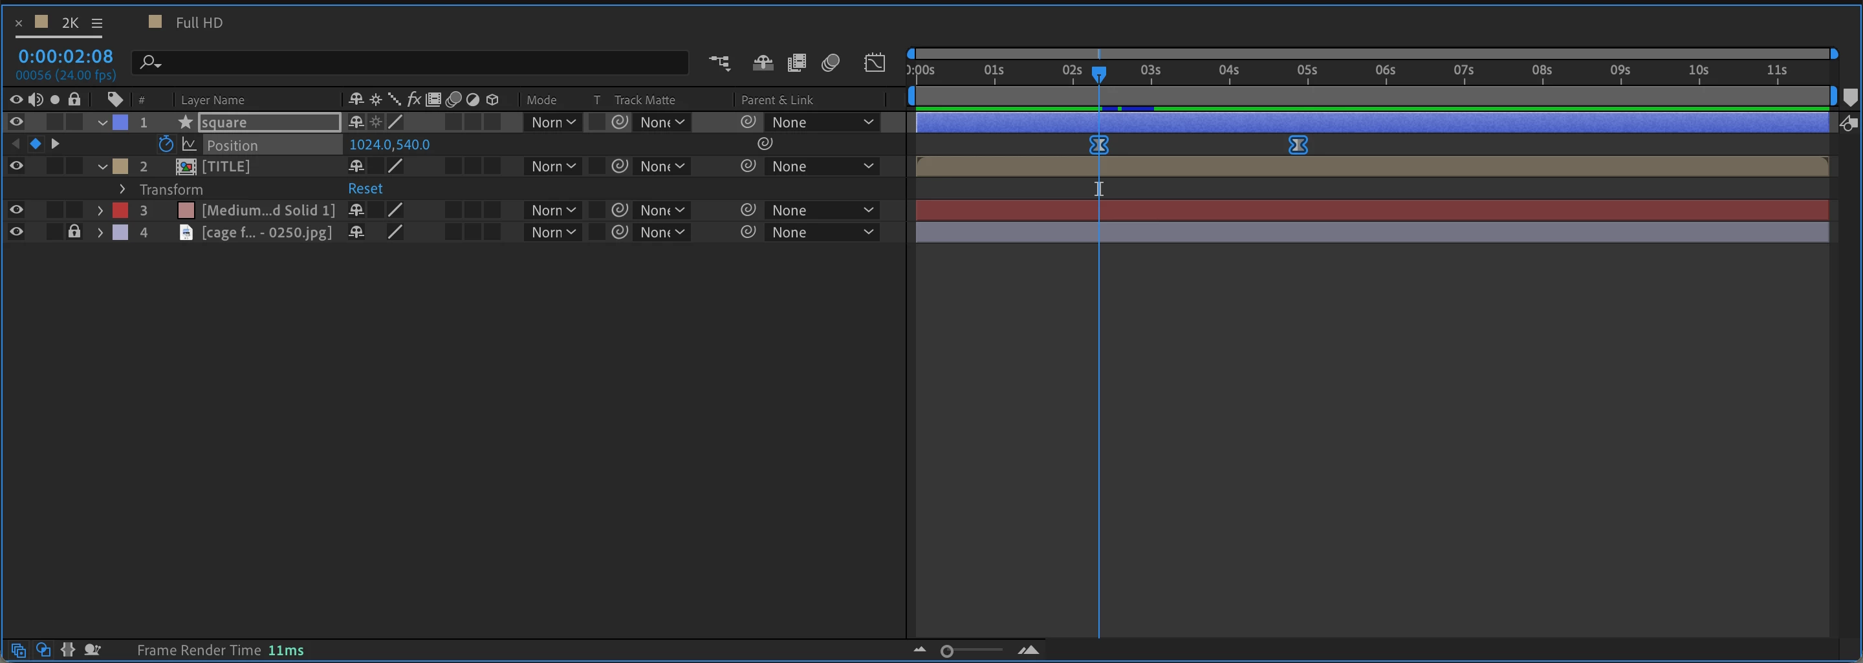Unlock the cage jpg layer
Image resolution: width=1863 pixels, height=663 pixels.
tap(74, 232)
